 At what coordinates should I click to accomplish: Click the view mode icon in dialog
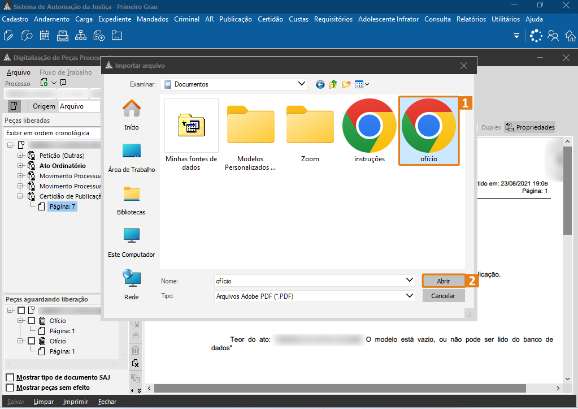click(359, 84)
